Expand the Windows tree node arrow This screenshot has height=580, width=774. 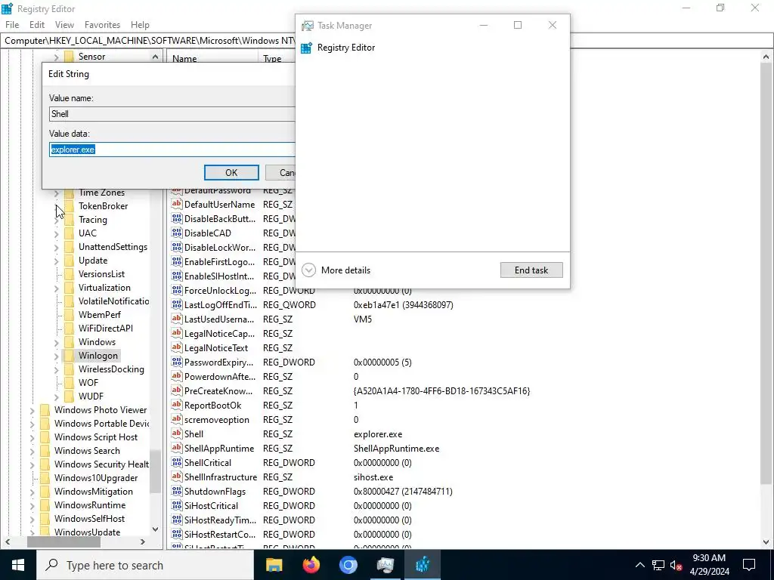pos(56,342)
